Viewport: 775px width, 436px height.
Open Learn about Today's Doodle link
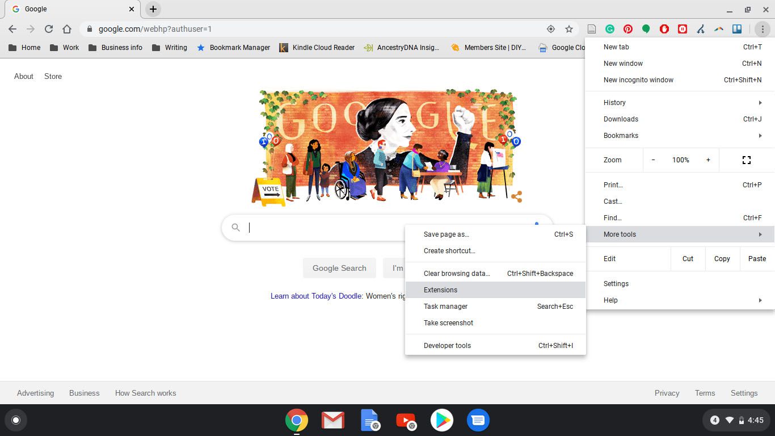pos(316,296)
